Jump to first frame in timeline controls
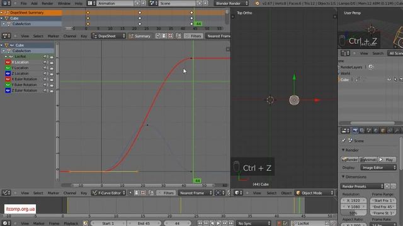 (200, 223)
